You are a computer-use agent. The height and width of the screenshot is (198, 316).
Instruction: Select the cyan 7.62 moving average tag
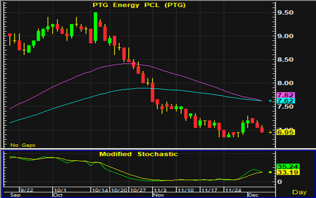point(285,101)
